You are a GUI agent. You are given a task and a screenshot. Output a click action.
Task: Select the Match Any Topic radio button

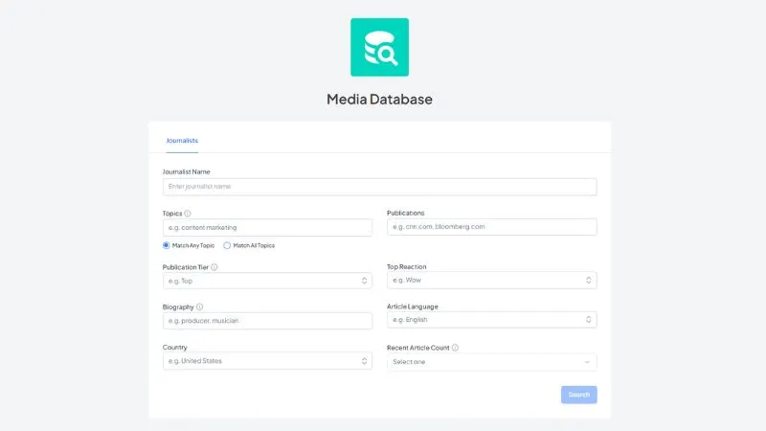pyautogui.click(x=166, y=245)
